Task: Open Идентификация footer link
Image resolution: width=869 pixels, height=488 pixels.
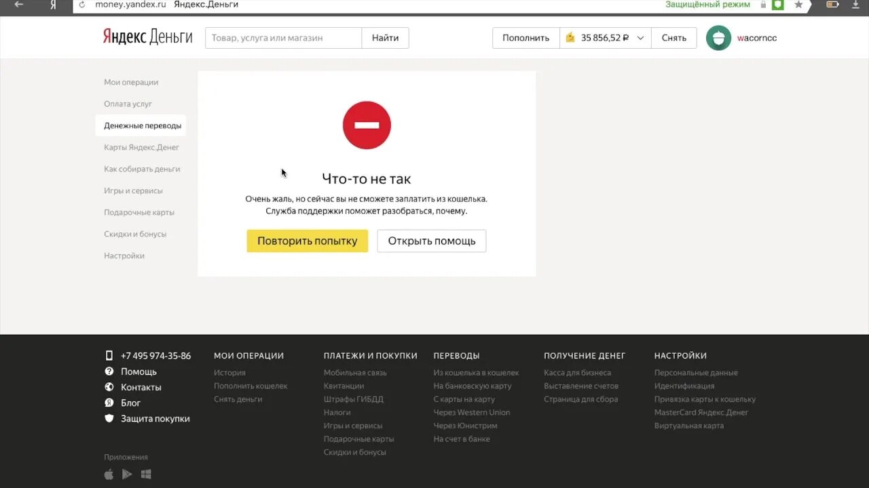Action: tap(684, 386)
